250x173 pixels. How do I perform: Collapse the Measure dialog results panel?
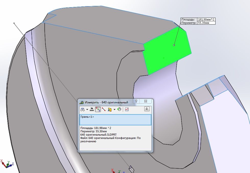pyautogui.click(x=147, y=109)
